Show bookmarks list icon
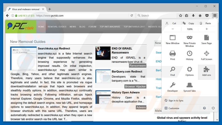The width and height of the screenshot is (222, 125). (187, 15)
